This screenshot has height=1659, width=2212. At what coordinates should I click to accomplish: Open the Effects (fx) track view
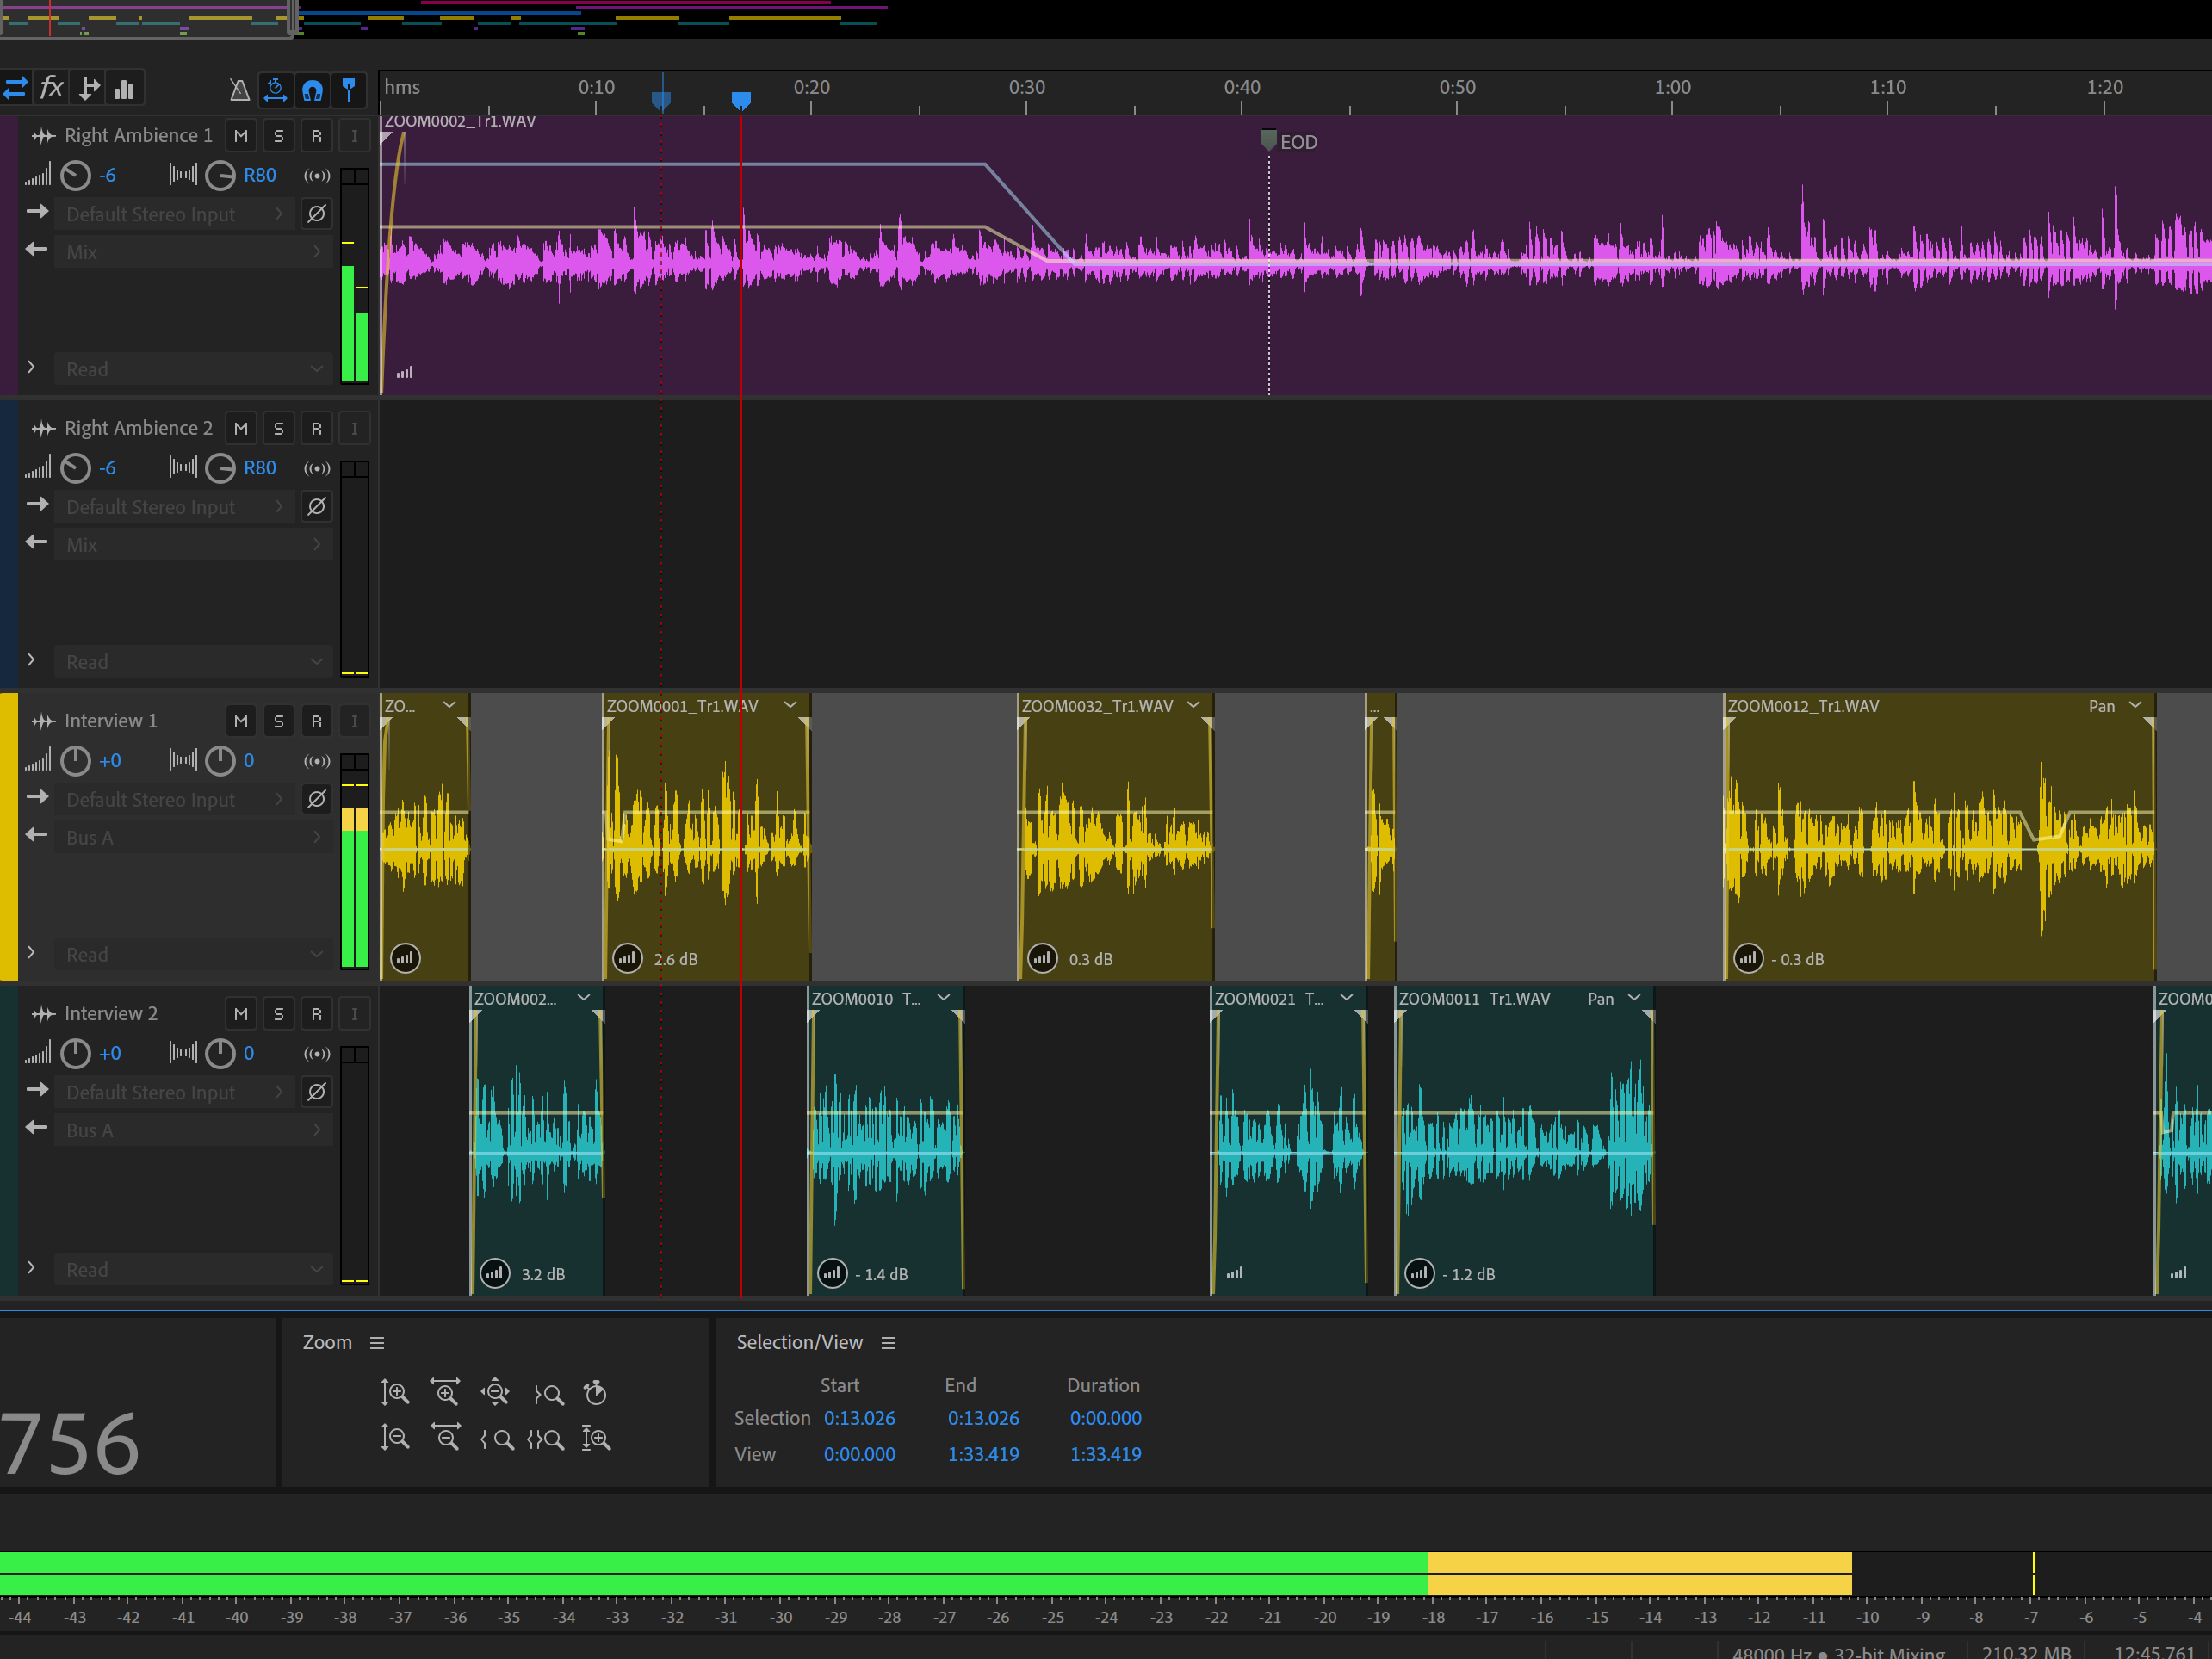(x=51, y=89)
